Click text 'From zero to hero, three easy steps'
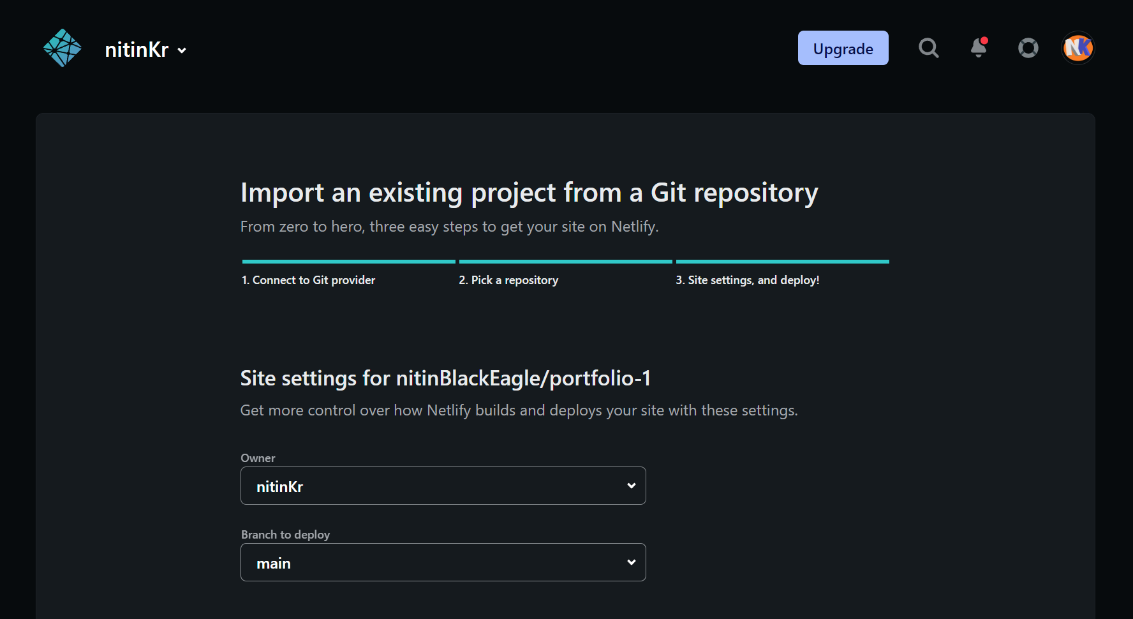Image resolution: width=1133 pixels, height=619 pixels. tap(359, 227)
